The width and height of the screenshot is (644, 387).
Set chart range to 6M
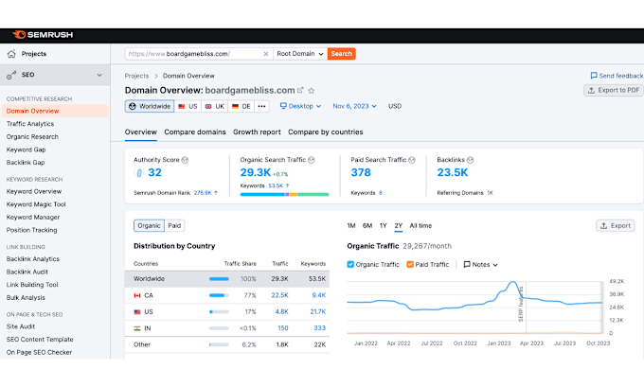click(367, 226)
